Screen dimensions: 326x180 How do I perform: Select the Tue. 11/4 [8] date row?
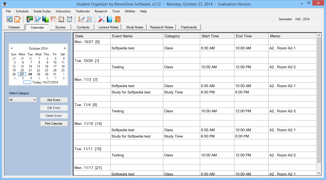click(195, 105)
